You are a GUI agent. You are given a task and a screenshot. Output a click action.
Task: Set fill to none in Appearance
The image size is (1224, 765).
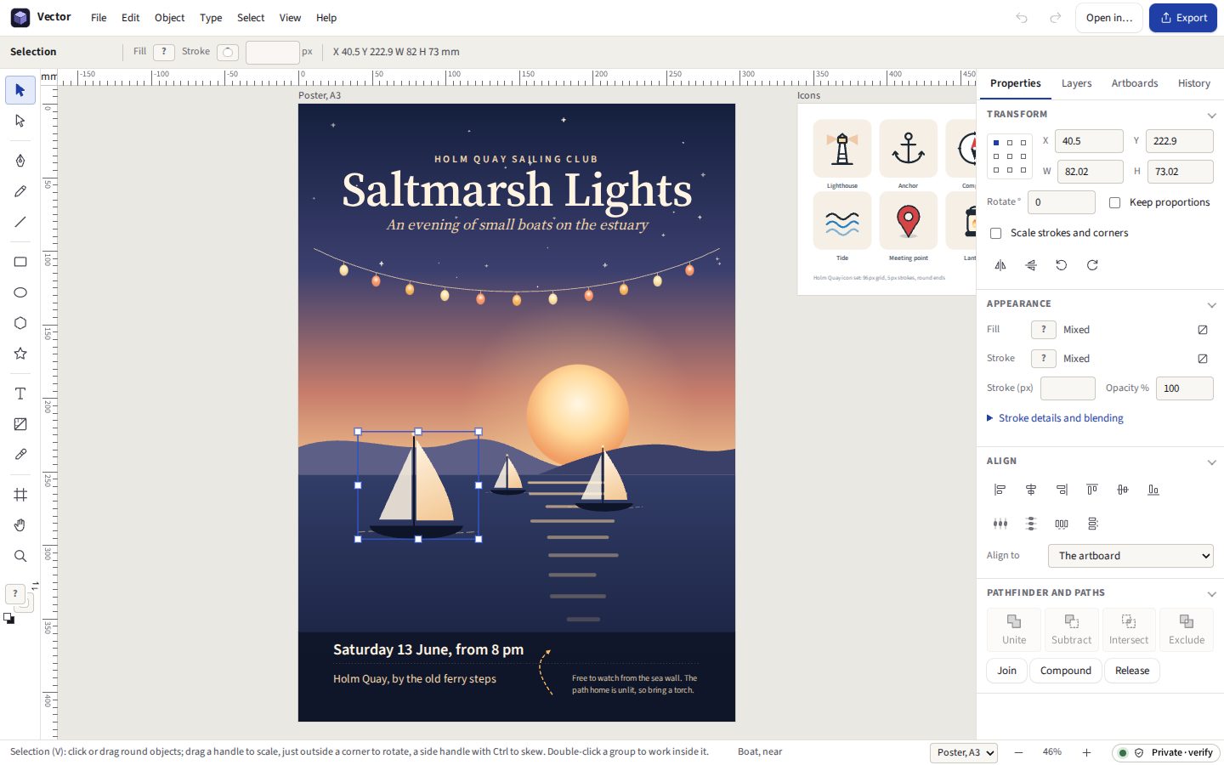1203,330
